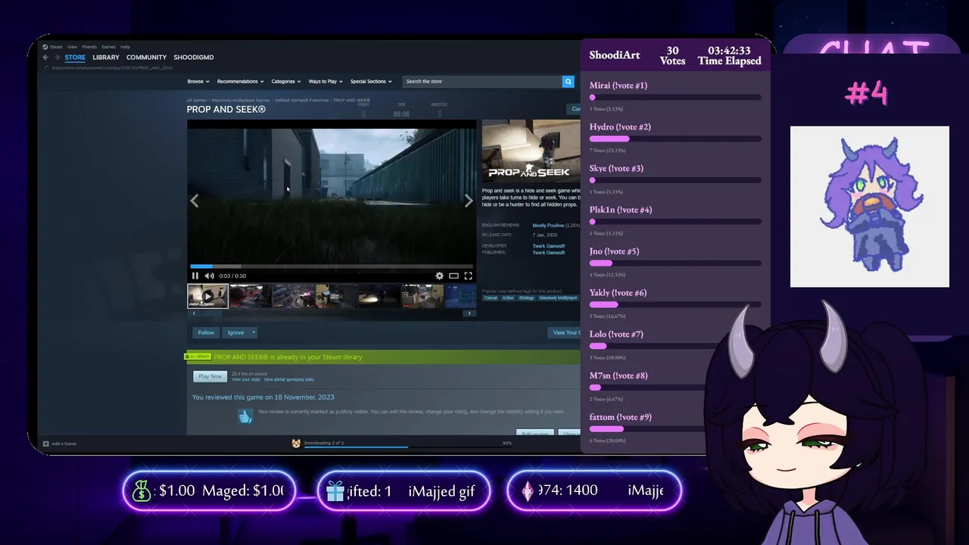Click the Massively Multiplayer Games breadcrumb
The width and height of the screenshot is (969, 545).
[x=241, y=100]
